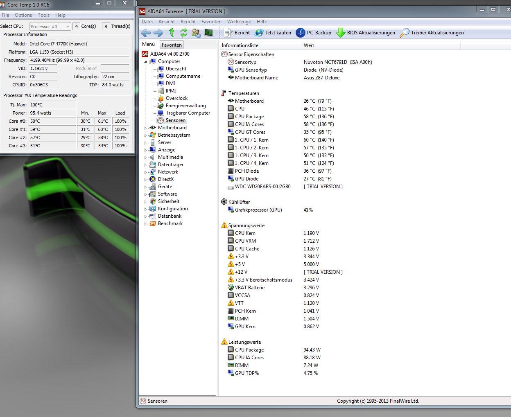Open the Select CPU dropdown in Core Temp
The height and width of the screenshot is (417, 511).
pos(50,27)
